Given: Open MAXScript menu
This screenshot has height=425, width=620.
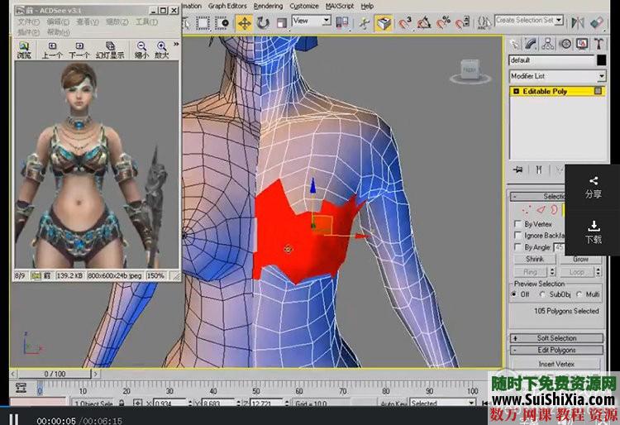Looking at the screenshot, I should pyautogui.click(x=340, y=6).
